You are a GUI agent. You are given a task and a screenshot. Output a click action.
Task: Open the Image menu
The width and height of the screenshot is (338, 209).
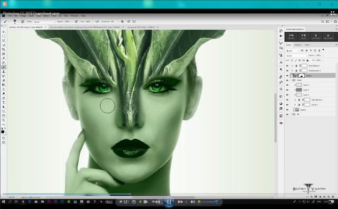tap(23, 16)
